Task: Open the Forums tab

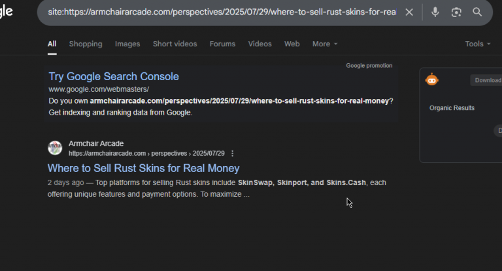Action: (222, 44)
